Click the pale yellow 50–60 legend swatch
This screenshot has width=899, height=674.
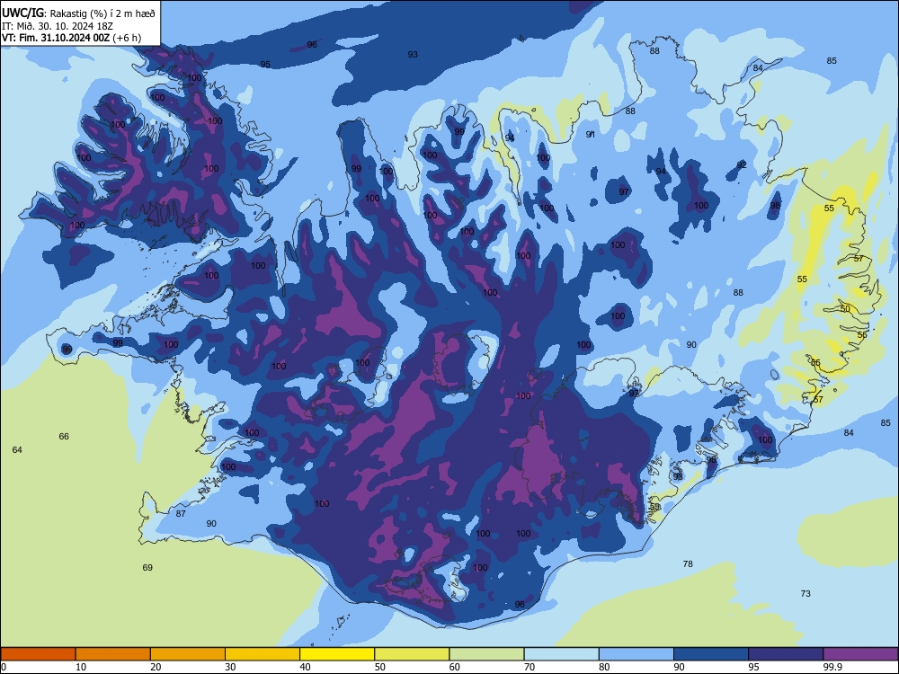pos(412,654)
